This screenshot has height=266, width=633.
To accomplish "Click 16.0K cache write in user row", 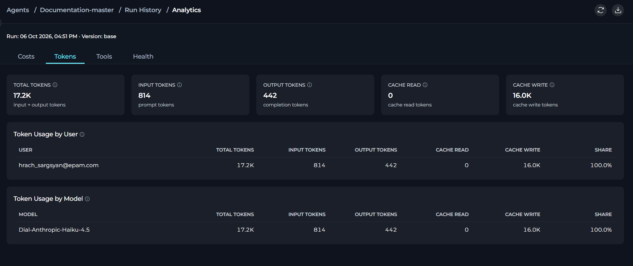I will 532,165.
